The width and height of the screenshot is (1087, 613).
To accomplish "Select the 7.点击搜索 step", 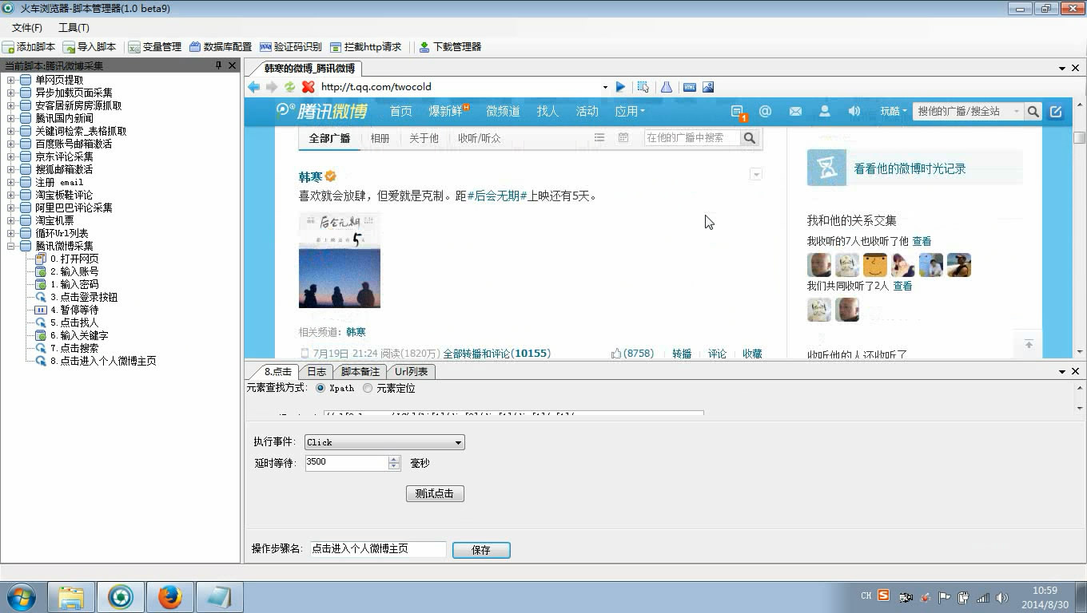I will tap(74, 348).
